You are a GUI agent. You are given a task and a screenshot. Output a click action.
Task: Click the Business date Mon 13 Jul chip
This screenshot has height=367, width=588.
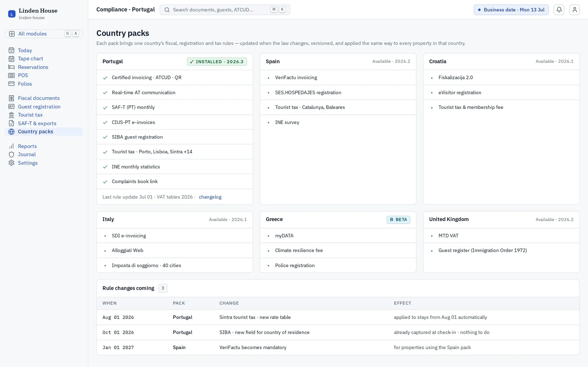pyautogui.click(x=511, y=10)
